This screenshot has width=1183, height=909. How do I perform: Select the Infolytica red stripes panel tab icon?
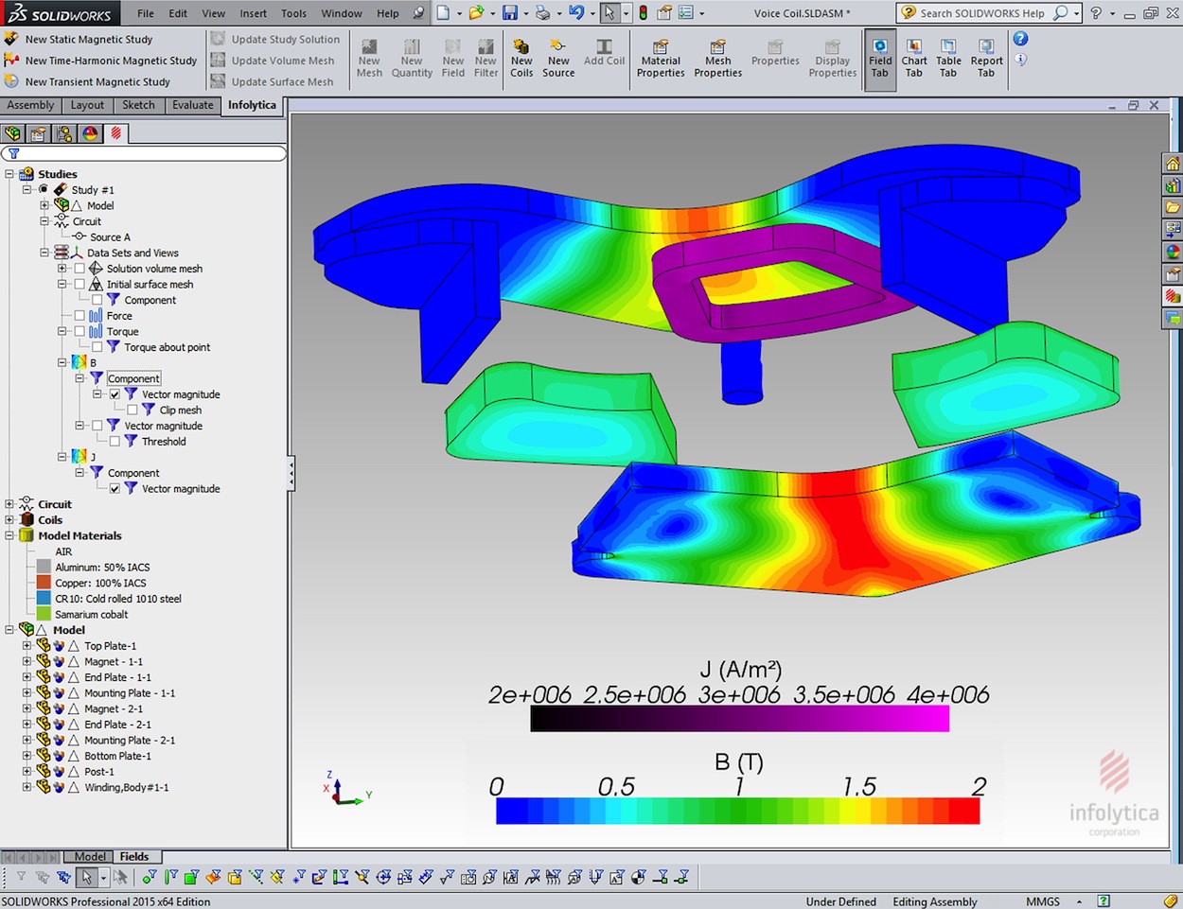115,133
